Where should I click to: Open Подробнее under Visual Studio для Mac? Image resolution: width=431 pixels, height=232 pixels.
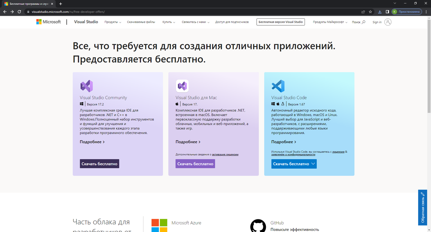[x=188, y=142]
